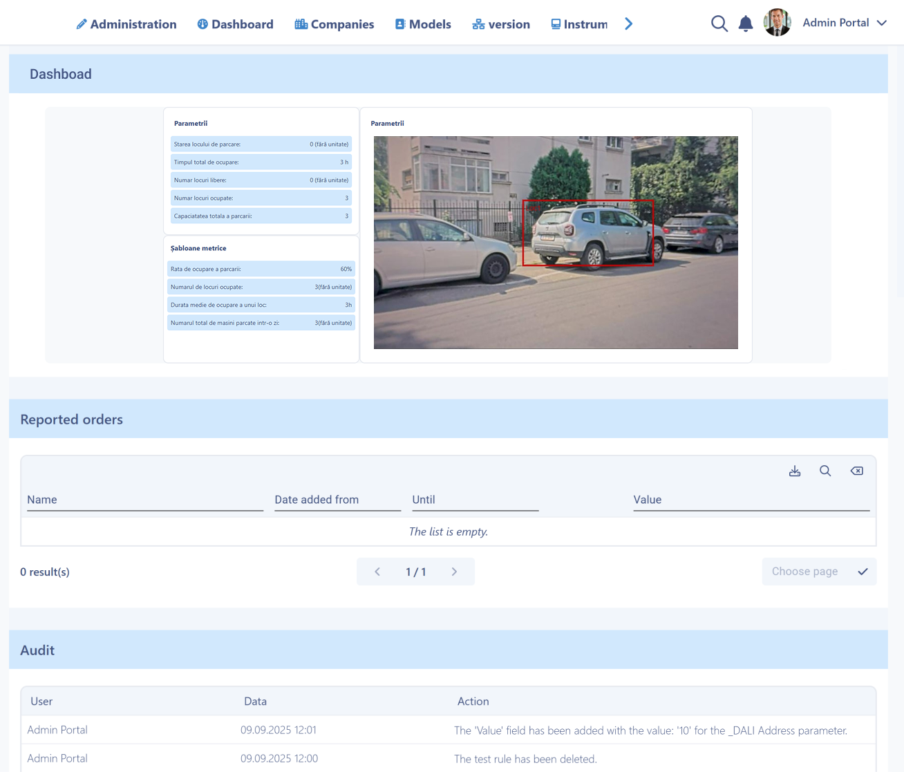Confirm chosen page with the checkmark icon
904x772 pixels.
tap(863, 572)
